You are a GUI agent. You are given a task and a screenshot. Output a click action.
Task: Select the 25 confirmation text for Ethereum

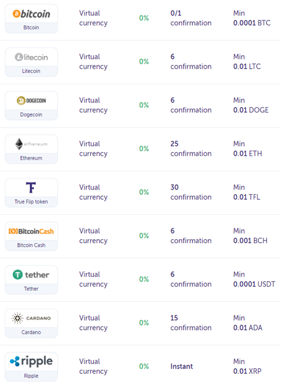point(191,148)
